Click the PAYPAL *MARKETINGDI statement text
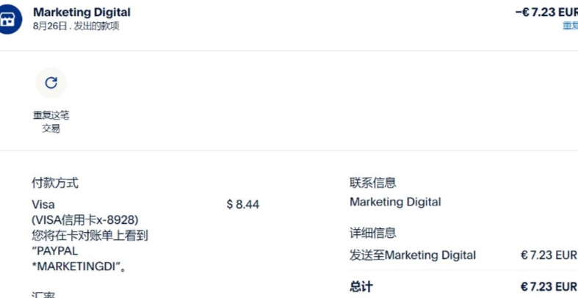Viewport: 578px width, 298px height. 79,259
